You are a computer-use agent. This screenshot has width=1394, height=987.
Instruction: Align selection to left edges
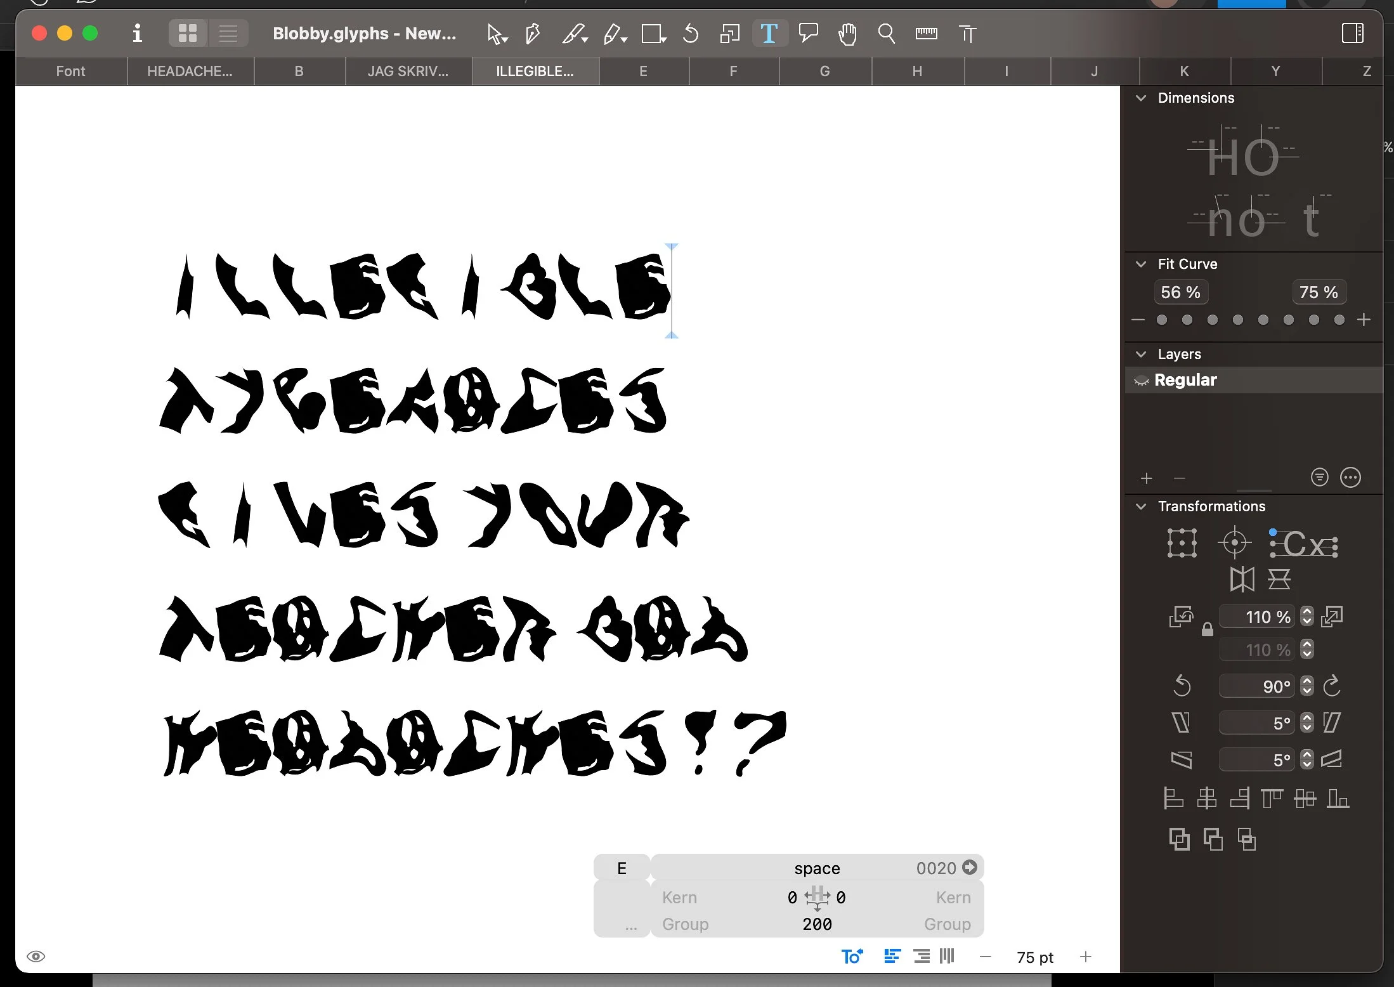point(1173,798)
